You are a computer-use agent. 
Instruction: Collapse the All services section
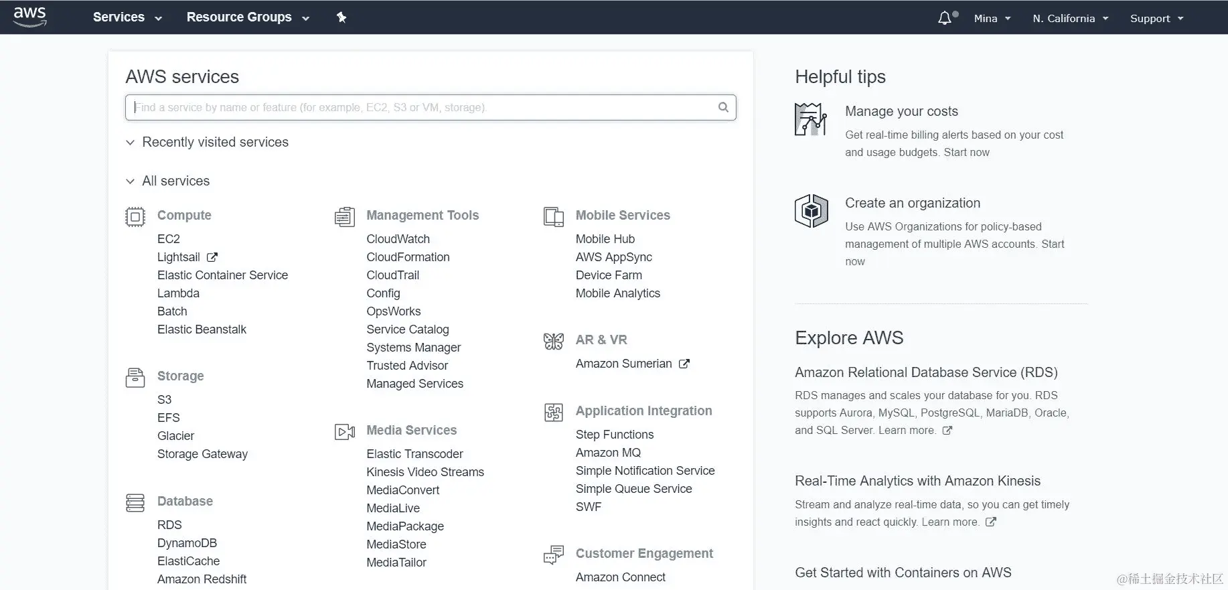tap(130, 181)
